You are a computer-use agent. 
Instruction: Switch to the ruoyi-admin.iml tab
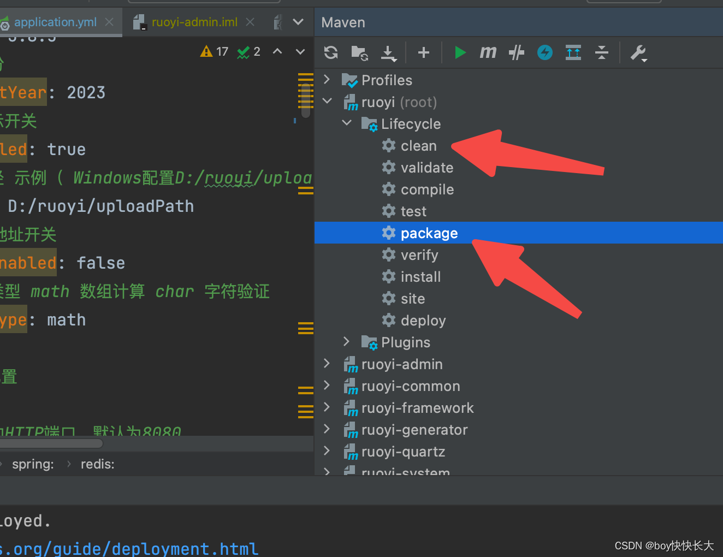[x=194, y=22]
